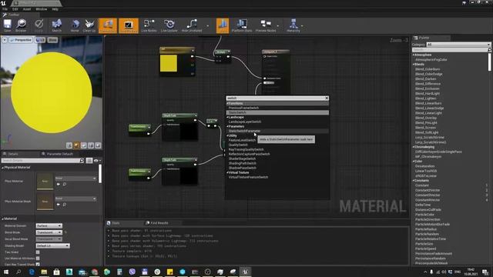Click use-selected arrow under Phys Material

tap(59, 185)
